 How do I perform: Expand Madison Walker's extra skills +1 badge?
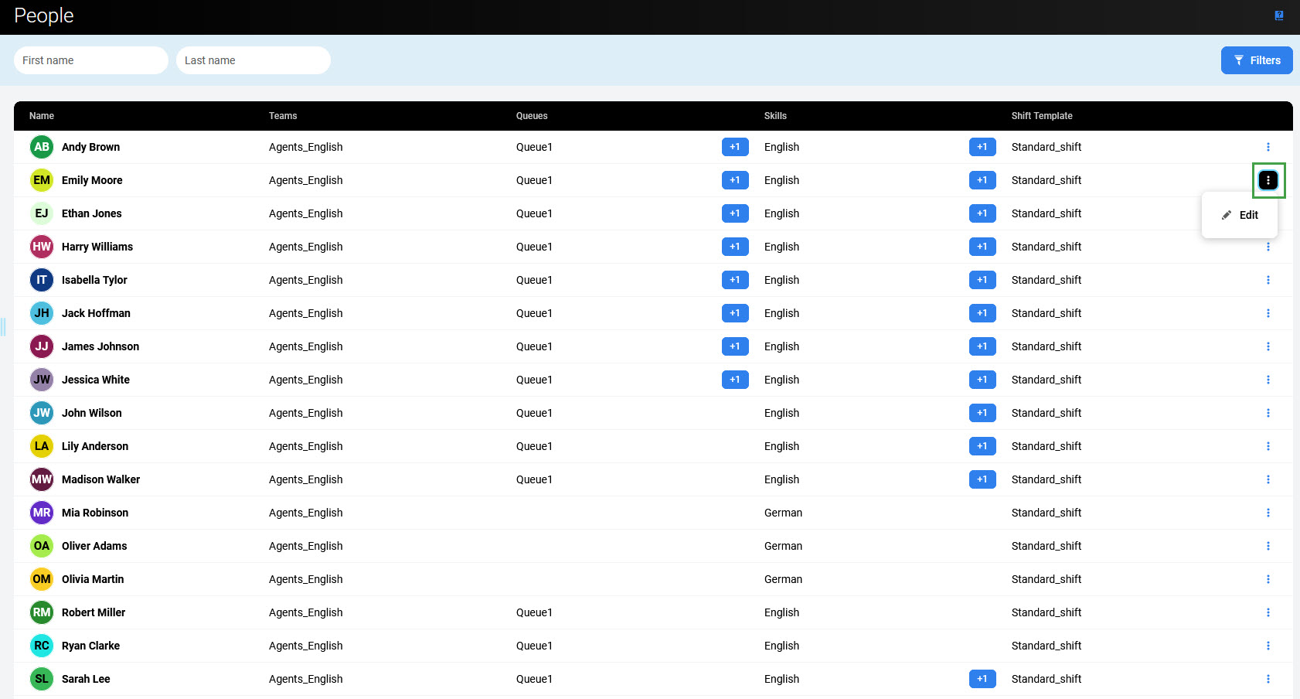[x=982, y=479]
